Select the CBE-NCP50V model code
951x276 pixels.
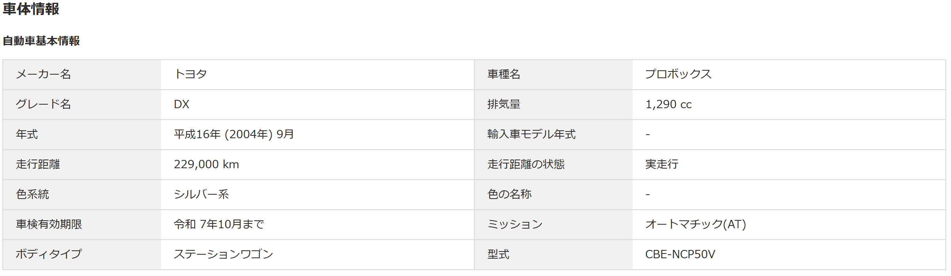(x=680, y=254)
